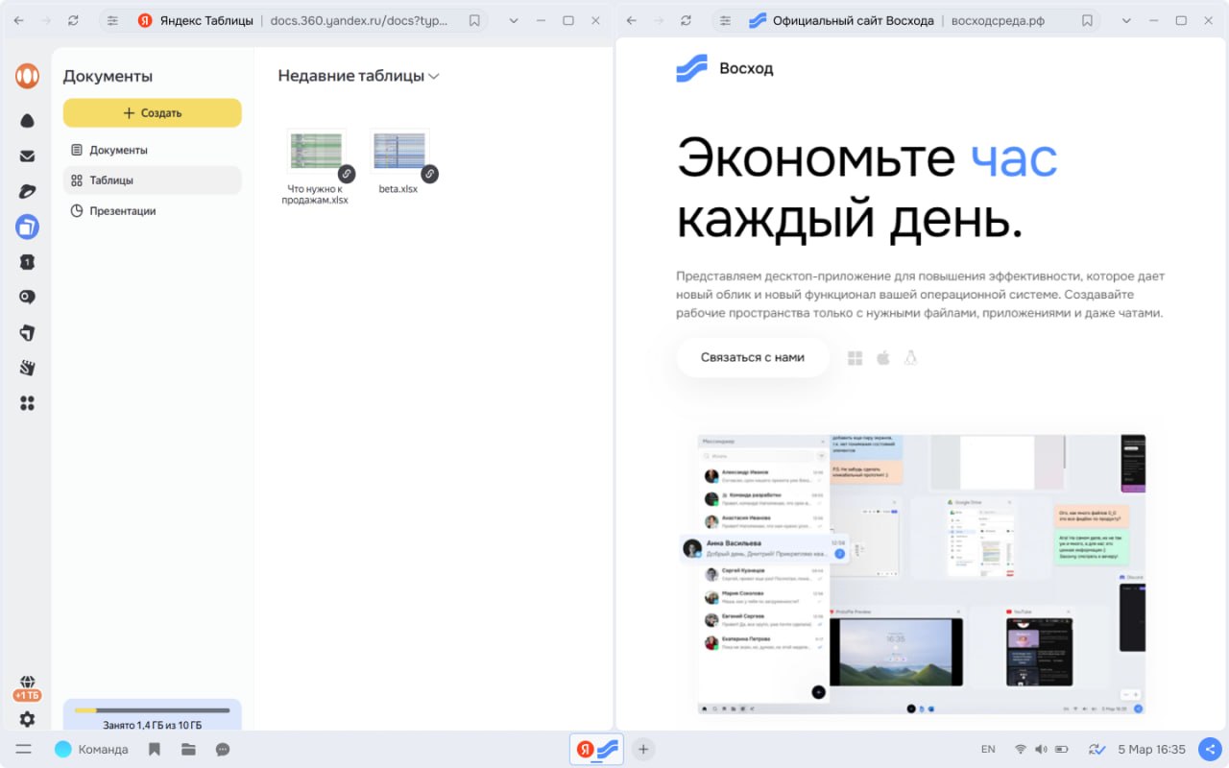This screenshot has height=768, width=1229.
Task: Bookmark the Yandex Tables page
Action: (x=474, y=20)
